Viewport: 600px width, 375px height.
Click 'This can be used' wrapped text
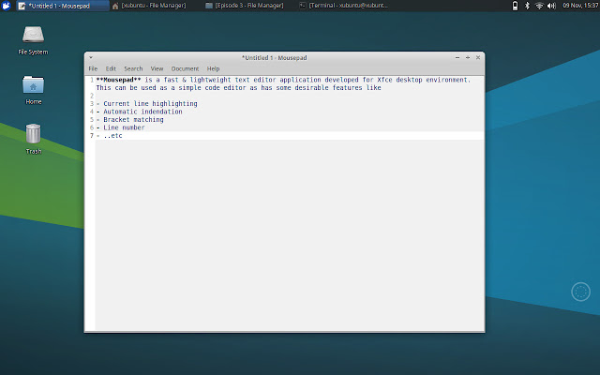coord(127,88)
